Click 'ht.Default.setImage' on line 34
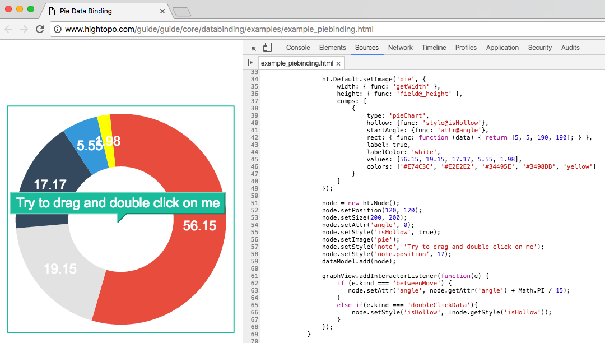605x343 pixels. click(357, 80)
